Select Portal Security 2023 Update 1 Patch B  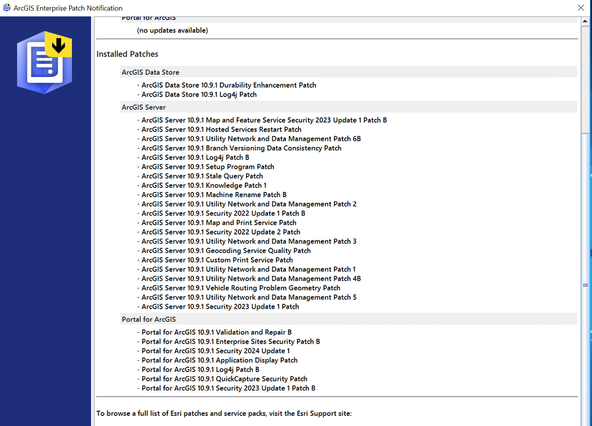click(226, 388)
